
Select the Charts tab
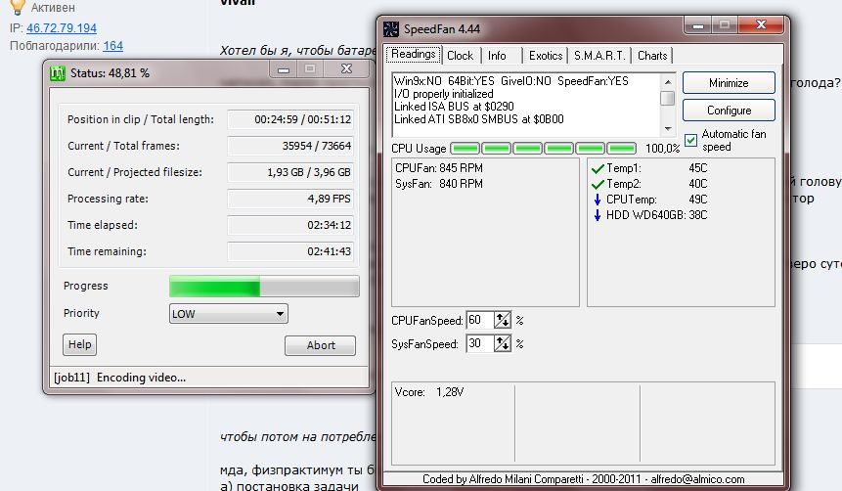pos(652,56)
